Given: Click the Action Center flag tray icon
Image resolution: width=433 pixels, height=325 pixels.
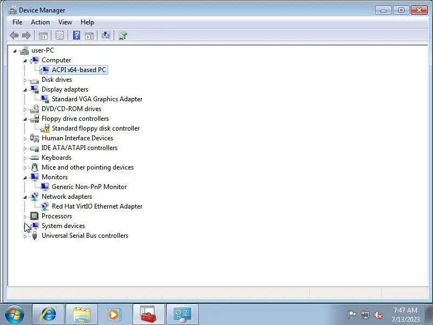Looking at the screenshot, I should pos(352,315).
